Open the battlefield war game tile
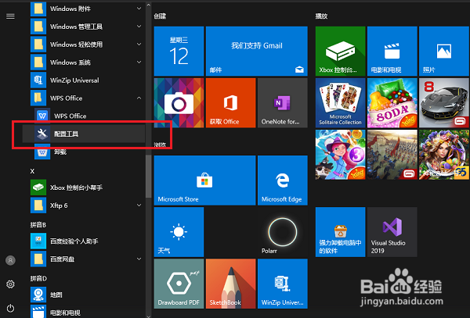470x318 pixels. (392, 155)
